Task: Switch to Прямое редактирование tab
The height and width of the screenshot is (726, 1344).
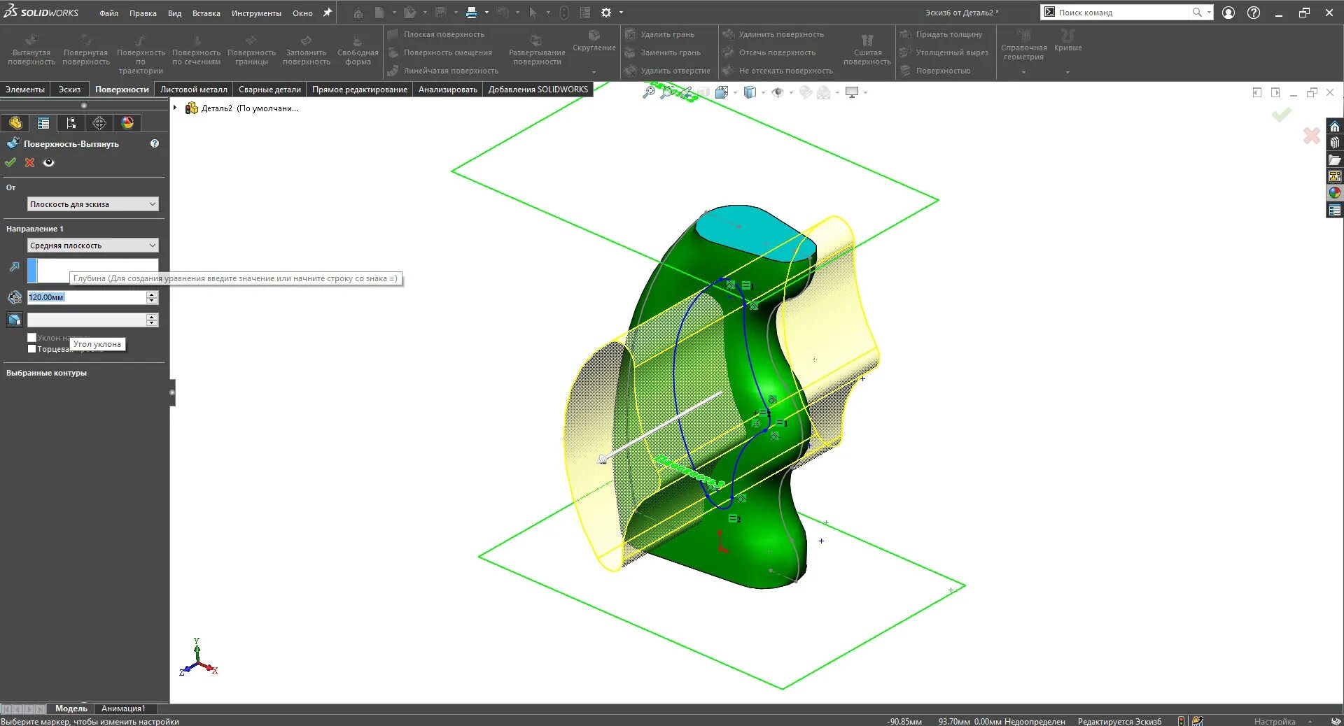Action: click(360, 90)
